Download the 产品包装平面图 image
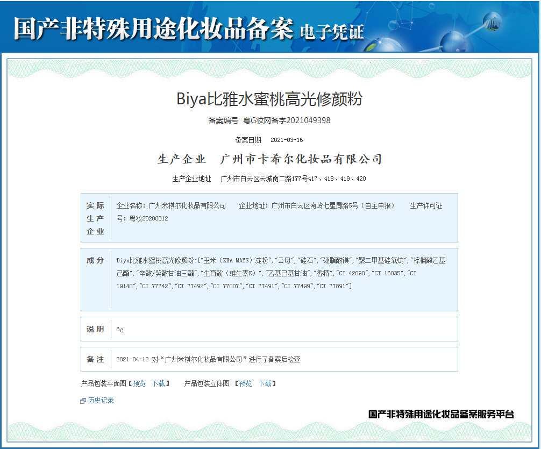The height and width of the screenshot is (449, 541). pyautogui.click(x=159, y=383)
